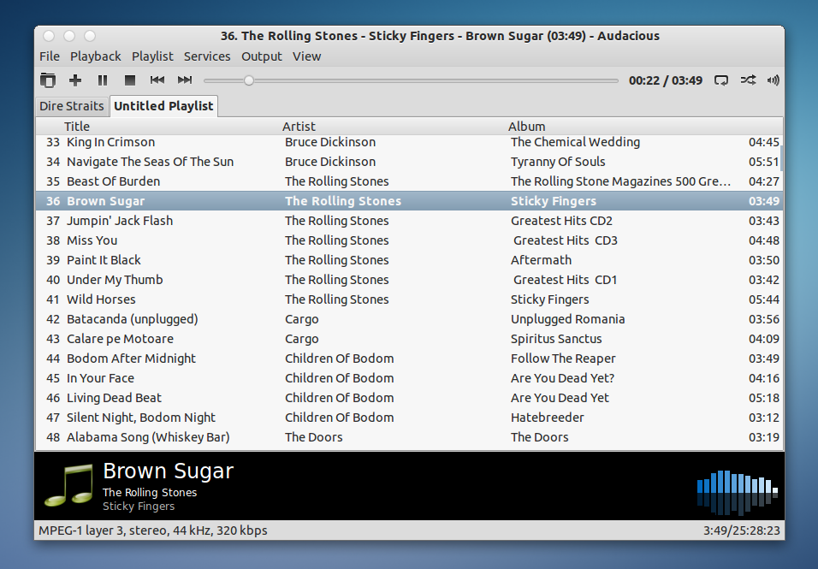Click the playlist vertical scrollbar
The image size is (818, 569).
point(781,158)
